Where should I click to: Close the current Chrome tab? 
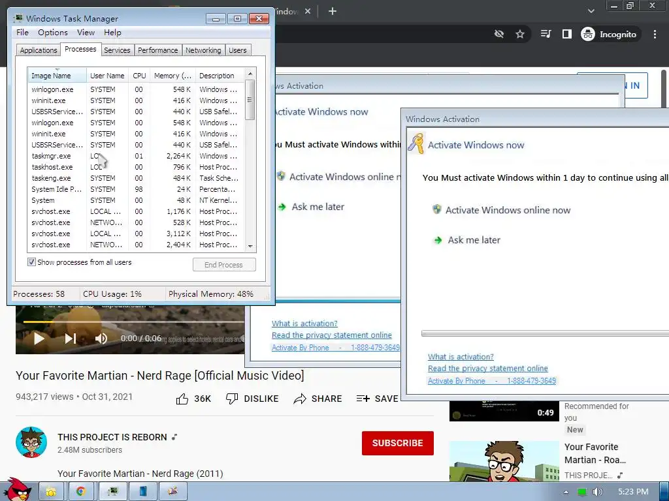tap(308, 12)
